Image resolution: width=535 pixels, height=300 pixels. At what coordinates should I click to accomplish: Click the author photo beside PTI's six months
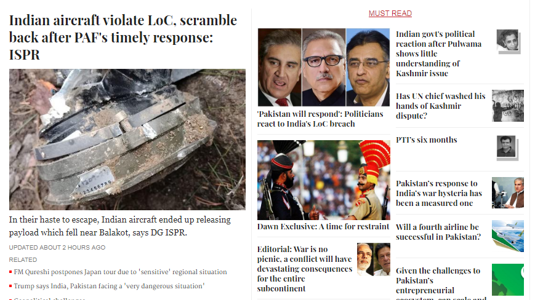click(507, 148)
